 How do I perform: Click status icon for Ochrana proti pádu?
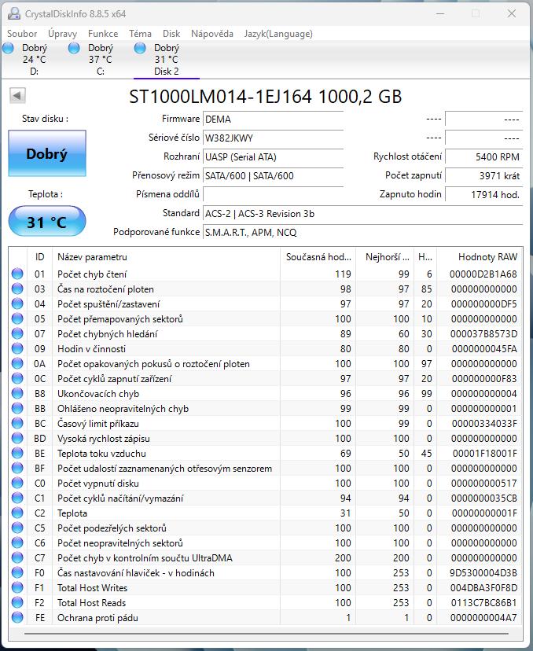(x=17, y=617)
